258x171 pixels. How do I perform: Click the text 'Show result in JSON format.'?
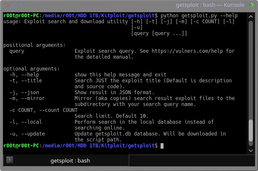point(114,92)
